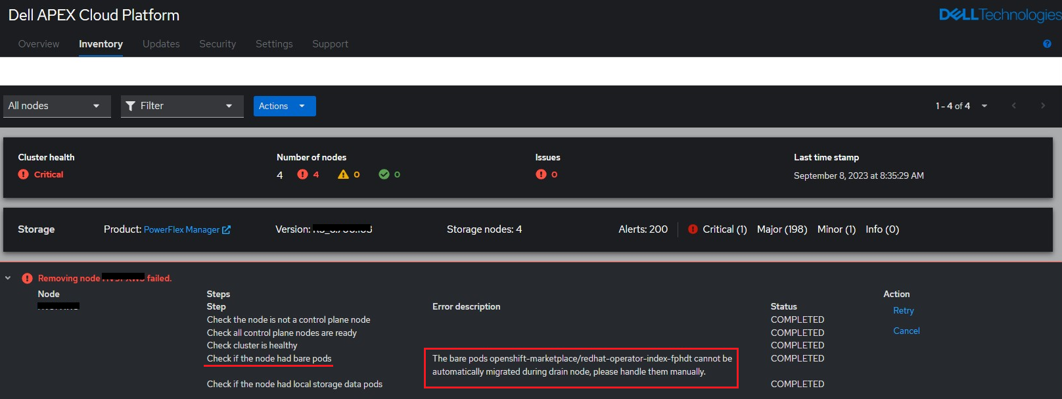The image size is (1062, 399).
Task: Go to the previous page arrow
Action: click(1014, 106)
